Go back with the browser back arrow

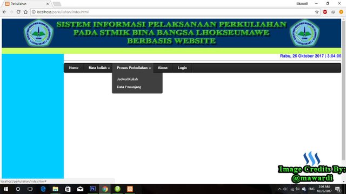tap(4, 12)
